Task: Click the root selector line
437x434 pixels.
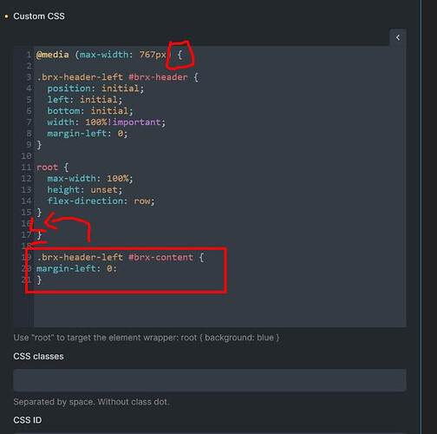Action: coord(52,168)
